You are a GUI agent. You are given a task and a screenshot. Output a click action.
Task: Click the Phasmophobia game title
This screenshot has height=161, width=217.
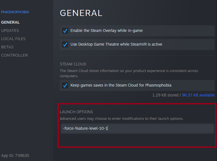15,12
